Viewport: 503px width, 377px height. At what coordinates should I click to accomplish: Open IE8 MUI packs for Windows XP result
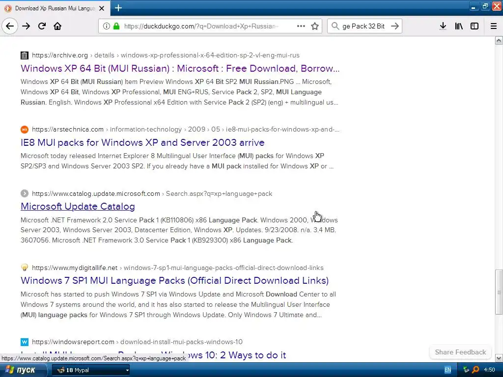pyautogui.click(x=142, y=142)
